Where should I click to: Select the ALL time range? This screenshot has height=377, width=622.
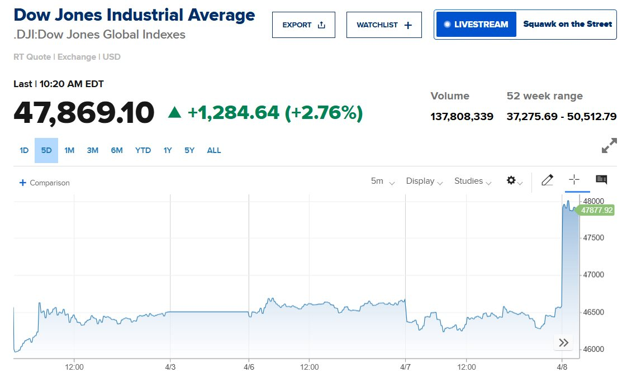click(214, 150)
